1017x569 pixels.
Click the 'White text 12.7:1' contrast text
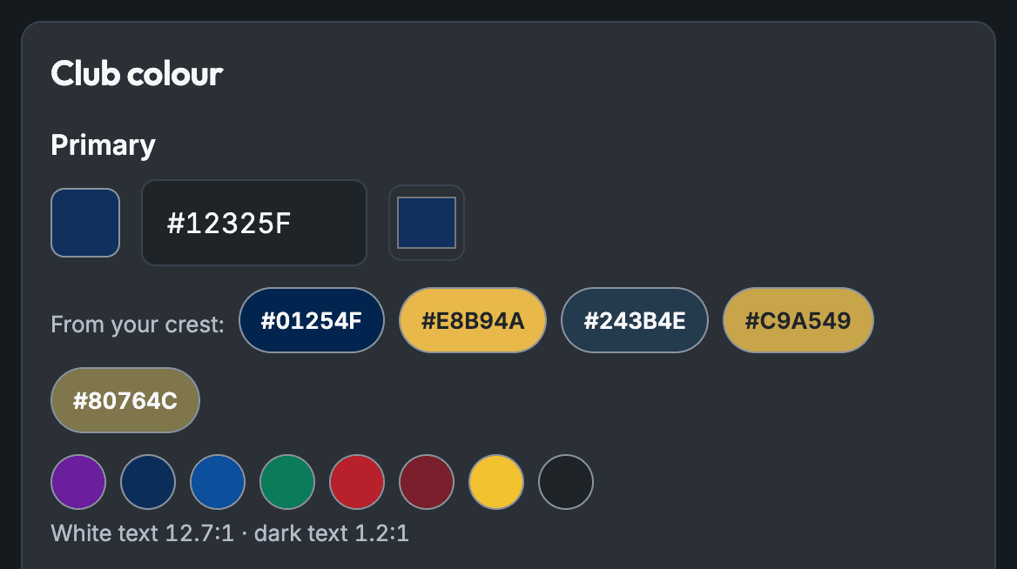(143, 533)
